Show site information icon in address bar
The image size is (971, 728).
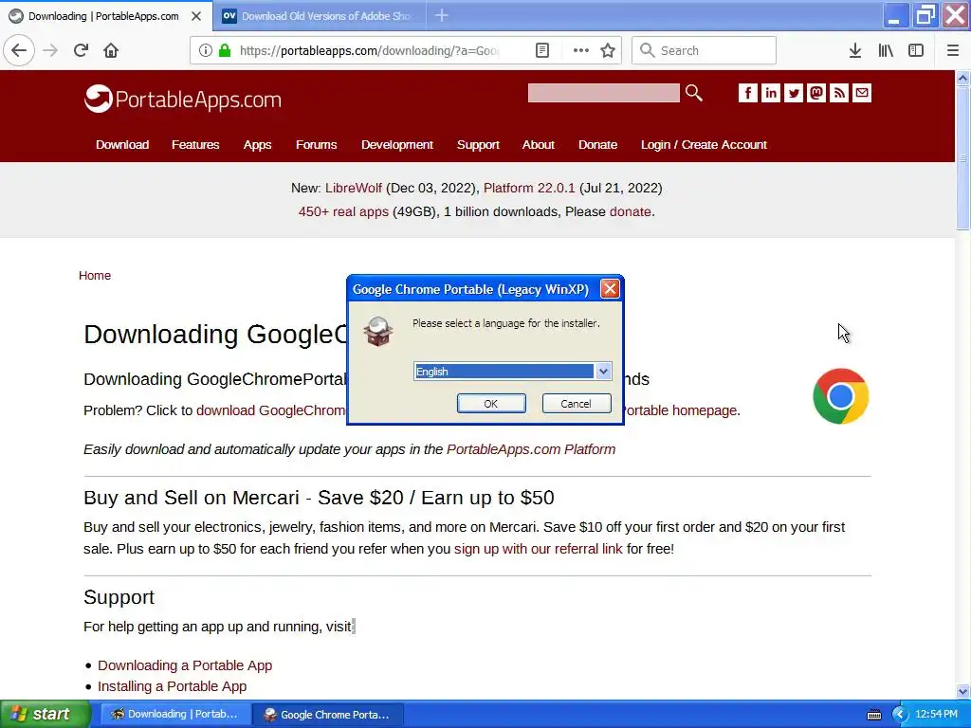tap(205, 50)
